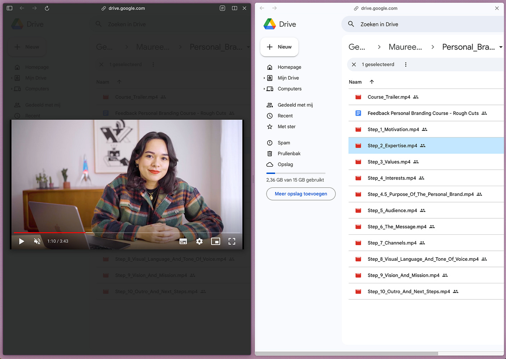Select Course_Trailer.mp4 in the right window
The width and height of the screenshot is (506, 359).
click(426, 97)
